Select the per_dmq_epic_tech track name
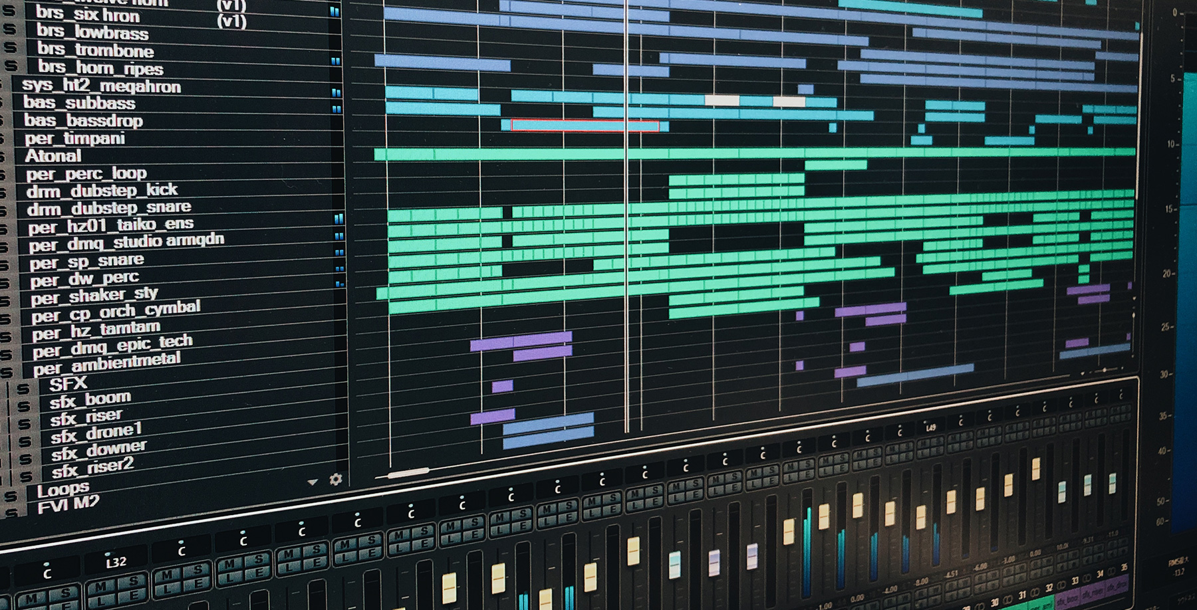The width and height of the screenshot is (1197, 610). pyautogui.click(x=112, y=346)
